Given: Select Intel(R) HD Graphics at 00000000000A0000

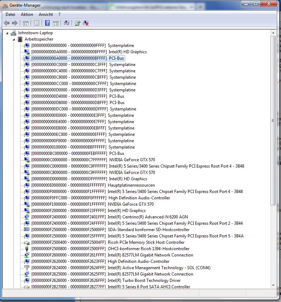Looking at the screenshot, I should click(89, 52).
